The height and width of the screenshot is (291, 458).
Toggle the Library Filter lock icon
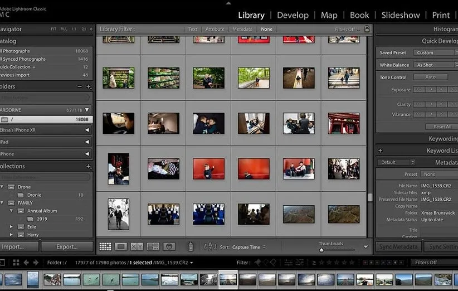(x=367, y=29)
